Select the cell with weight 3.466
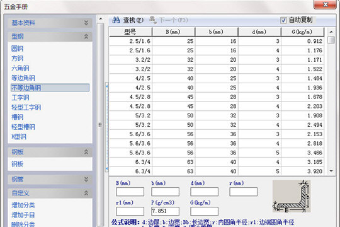 pyautogui.click(x=302, y=153)
